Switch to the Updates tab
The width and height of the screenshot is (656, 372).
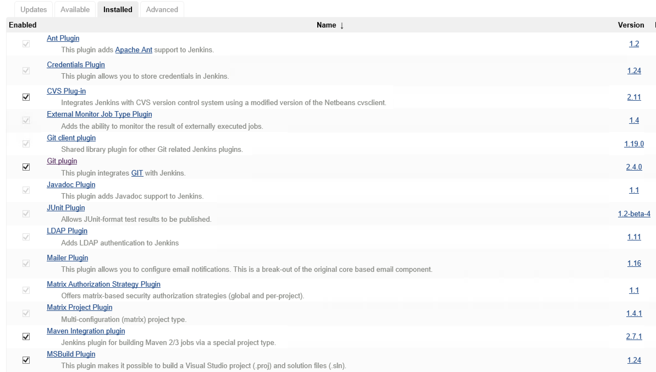coord(34,9)
